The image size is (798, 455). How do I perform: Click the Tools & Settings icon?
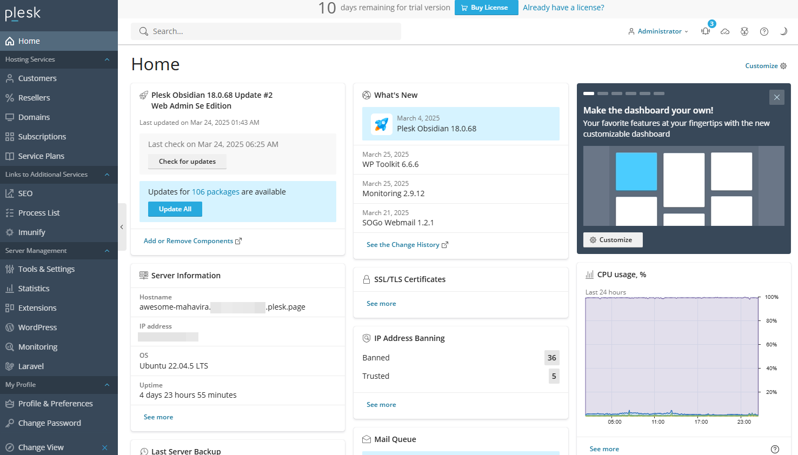click(x=10, y=269)
